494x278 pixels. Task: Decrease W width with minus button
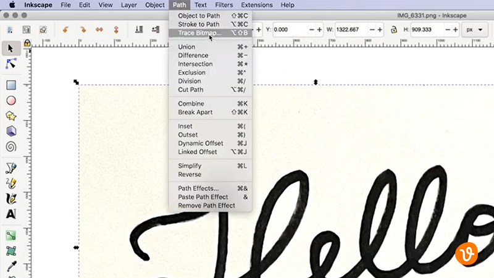(x=372, y=30)
